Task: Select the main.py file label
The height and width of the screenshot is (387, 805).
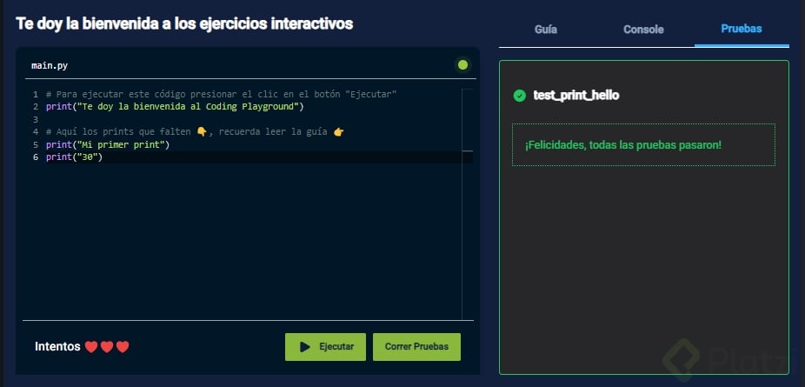Action: click(x=50, y=66)
